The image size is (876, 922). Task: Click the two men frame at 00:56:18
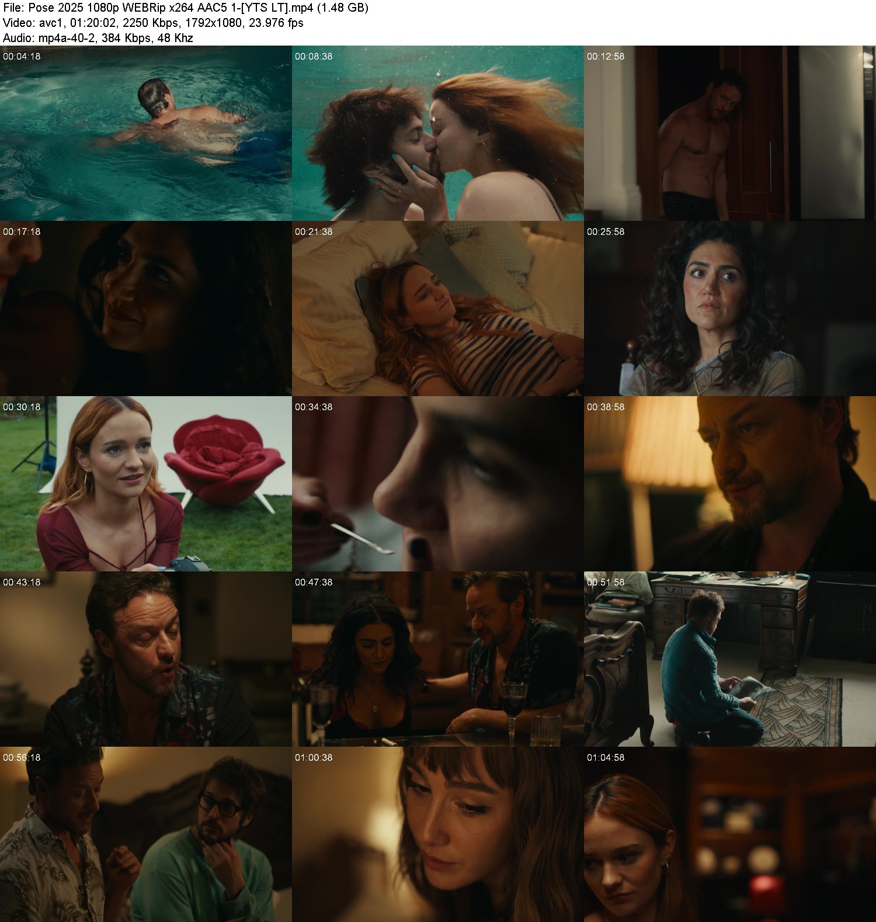tap(146, 834)
